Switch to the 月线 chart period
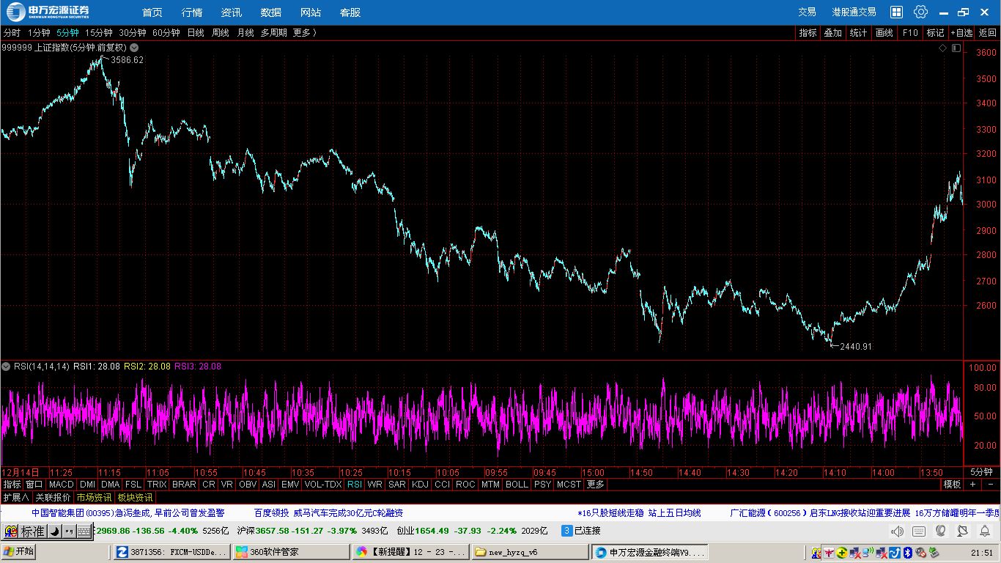Image resolution: width=1001 pixels, height=563 pixels. (x=245, y=32)
